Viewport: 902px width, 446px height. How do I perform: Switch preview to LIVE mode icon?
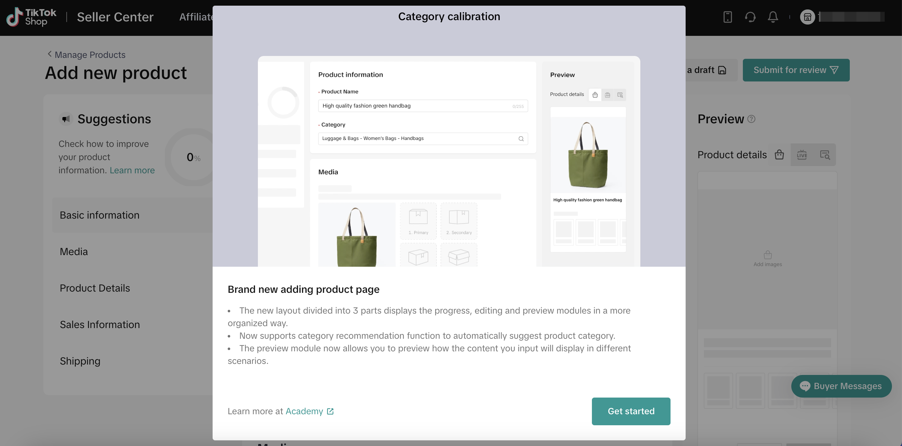coord(801,154)
